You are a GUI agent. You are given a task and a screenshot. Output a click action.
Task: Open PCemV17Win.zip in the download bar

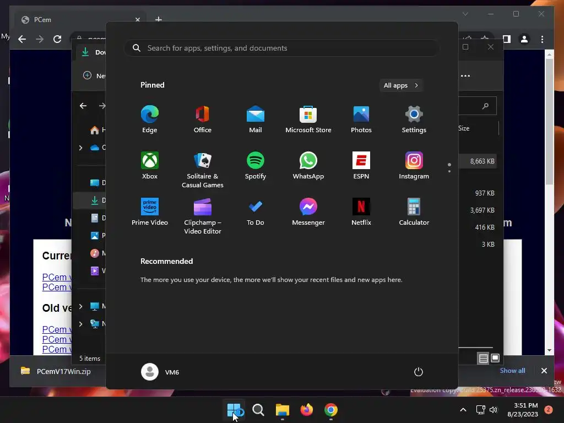click(x=57, y=371)
